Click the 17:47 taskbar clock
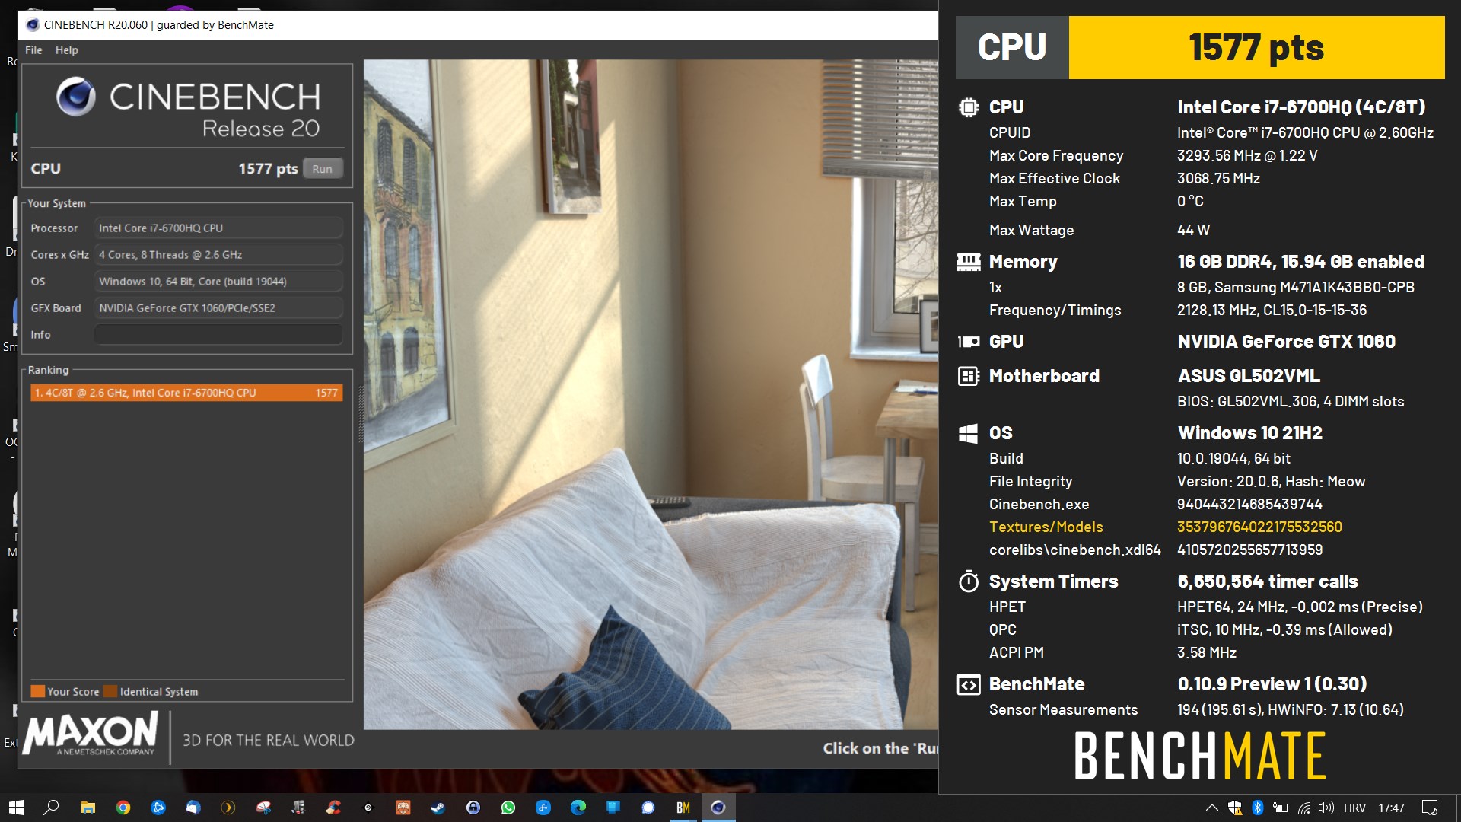1461x822 pixels. point(1391,808)
